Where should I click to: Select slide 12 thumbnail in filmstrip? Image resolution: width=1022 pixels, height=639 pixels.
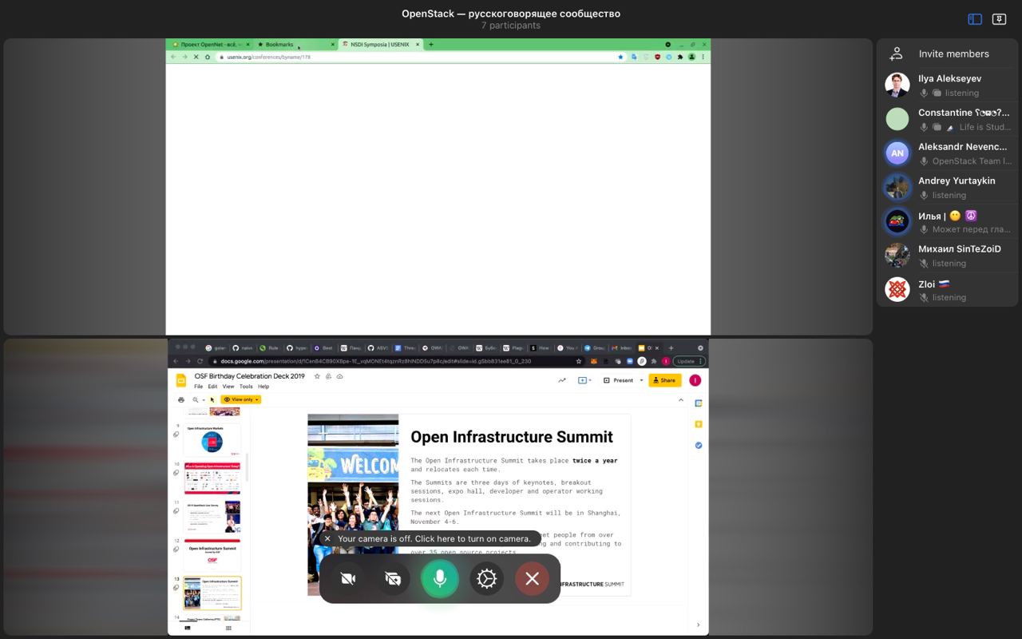point(212,555)
